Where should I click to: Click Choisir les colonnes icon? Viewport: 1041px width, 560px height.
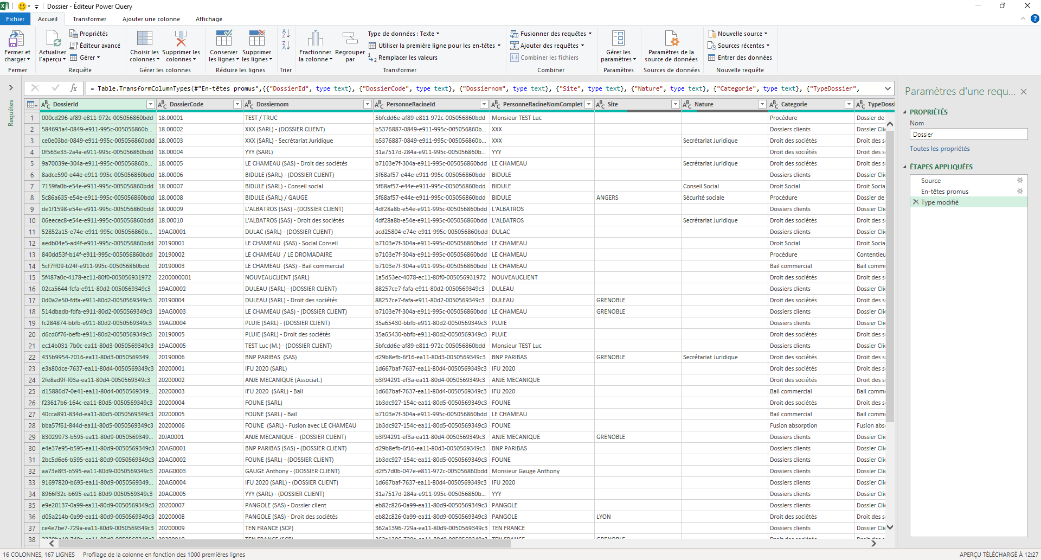click(x=144, y=39)
